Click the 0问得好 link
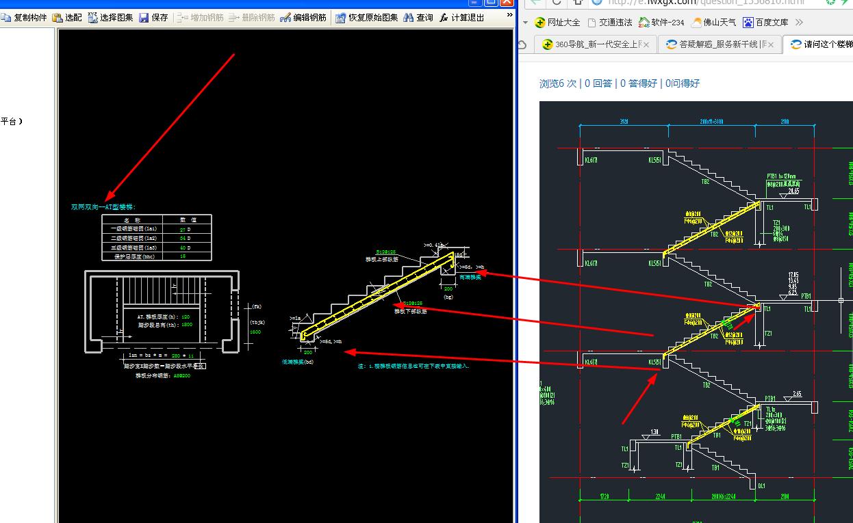Image resolution: width=853 pixels, height=523 pixels. 682,83
